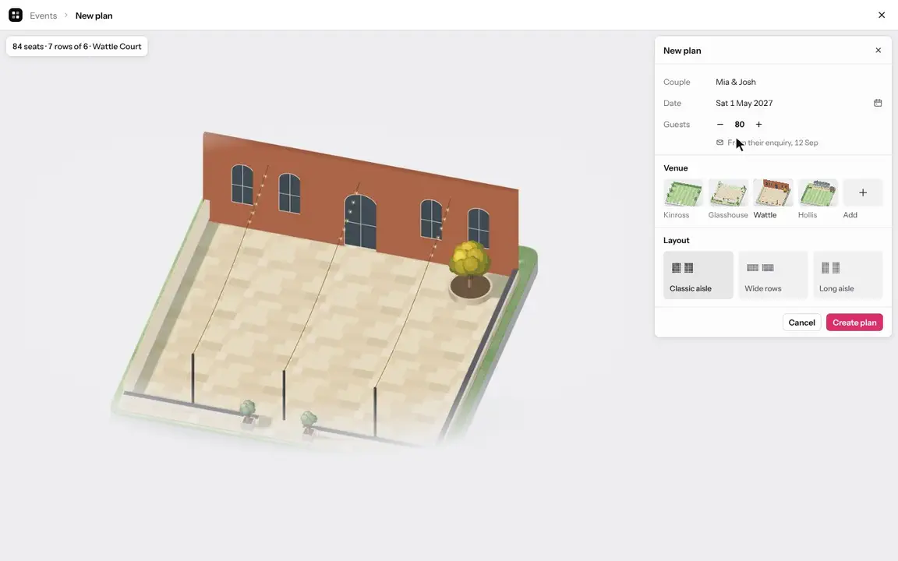Image resolution: width=898 pixels, height=561 pixels.
Task: Click the Couple field label
Action: tap(677, 82)
